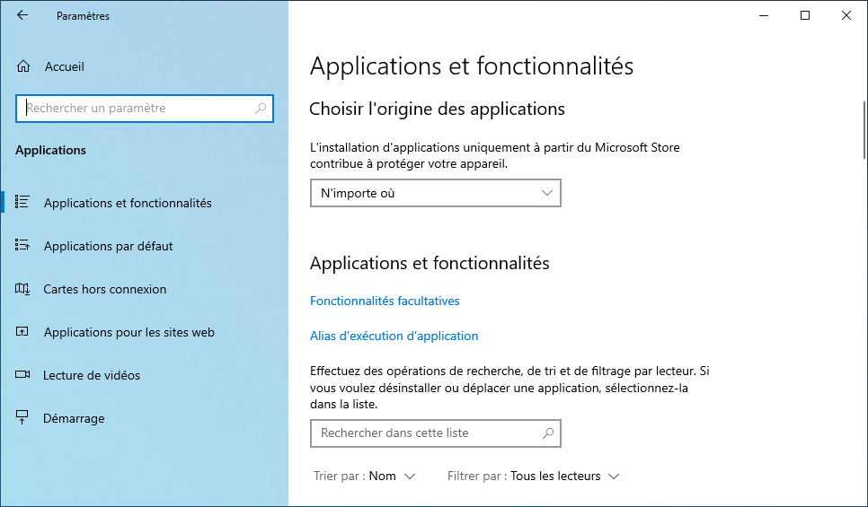
Task: Click the Démarrage startup icon
Action: (x=22, y=417)
